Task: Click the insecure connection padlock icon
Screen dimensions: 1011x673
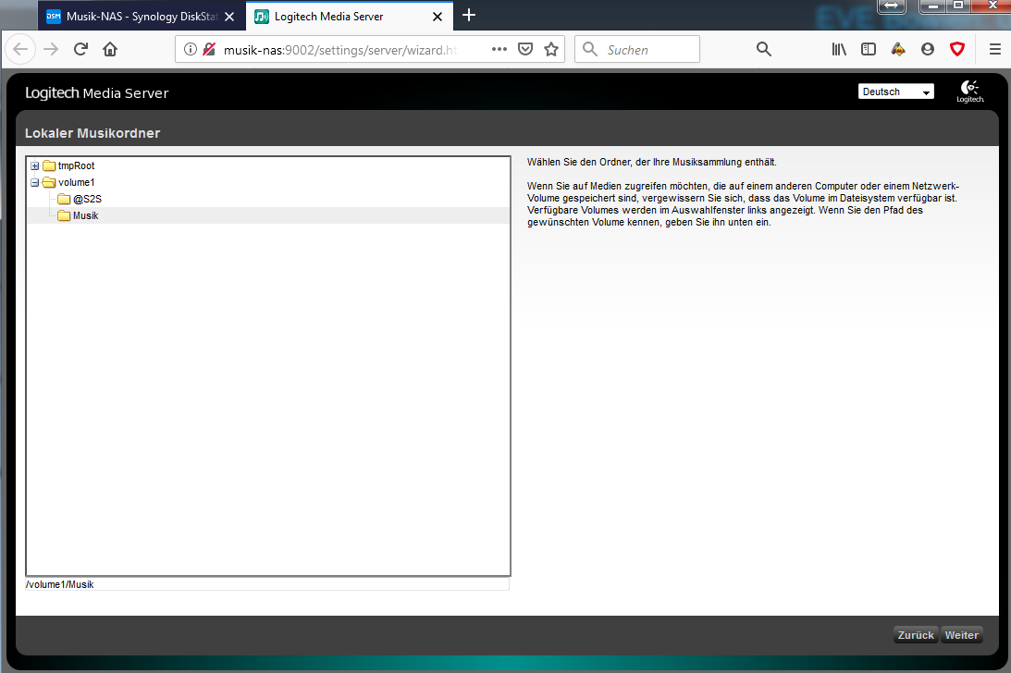Action: [x=209, y=49]
